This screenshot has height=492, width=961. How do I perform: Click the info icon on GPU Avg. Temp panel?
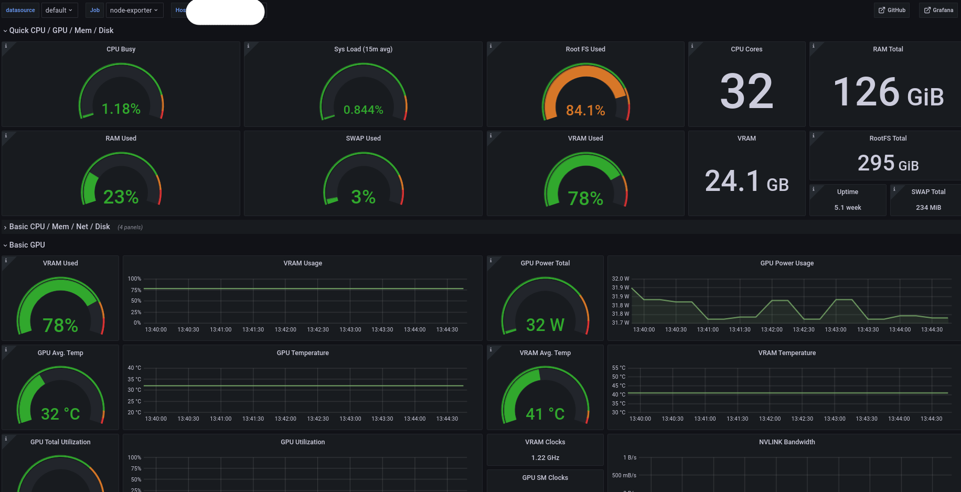pos(6,349)
